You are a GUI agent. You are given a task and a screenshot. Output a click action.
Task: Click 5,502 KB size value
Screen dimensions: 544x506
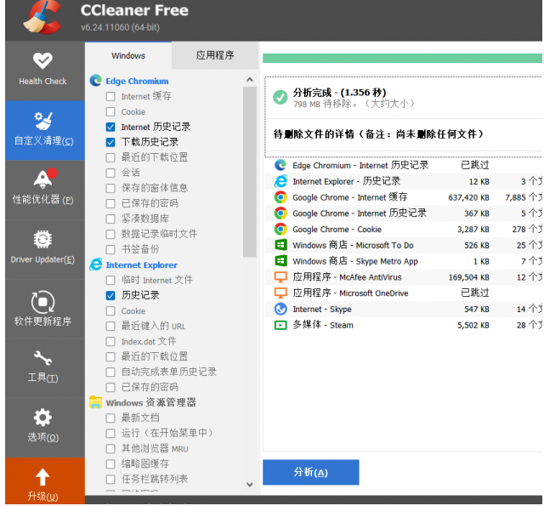(x=473, y=325)
